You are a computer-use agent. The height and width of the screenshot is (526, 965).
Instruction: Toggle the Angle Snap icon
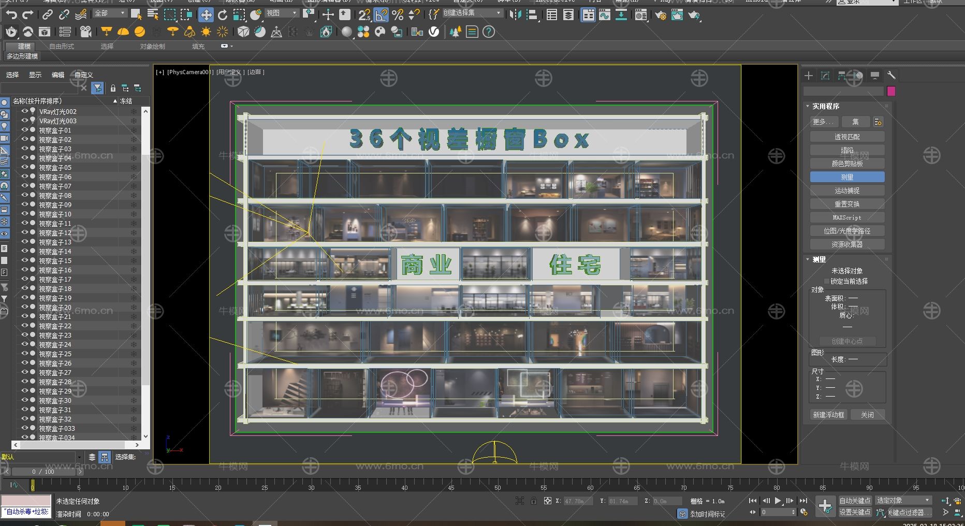(x=381, y=15)
